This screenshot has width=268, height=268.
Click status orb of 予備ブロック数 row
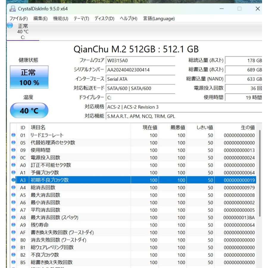13,173
